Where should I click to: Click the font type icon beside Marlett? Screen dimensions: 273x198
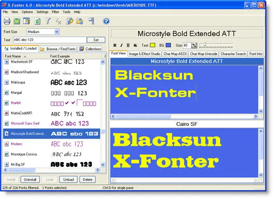7,103
